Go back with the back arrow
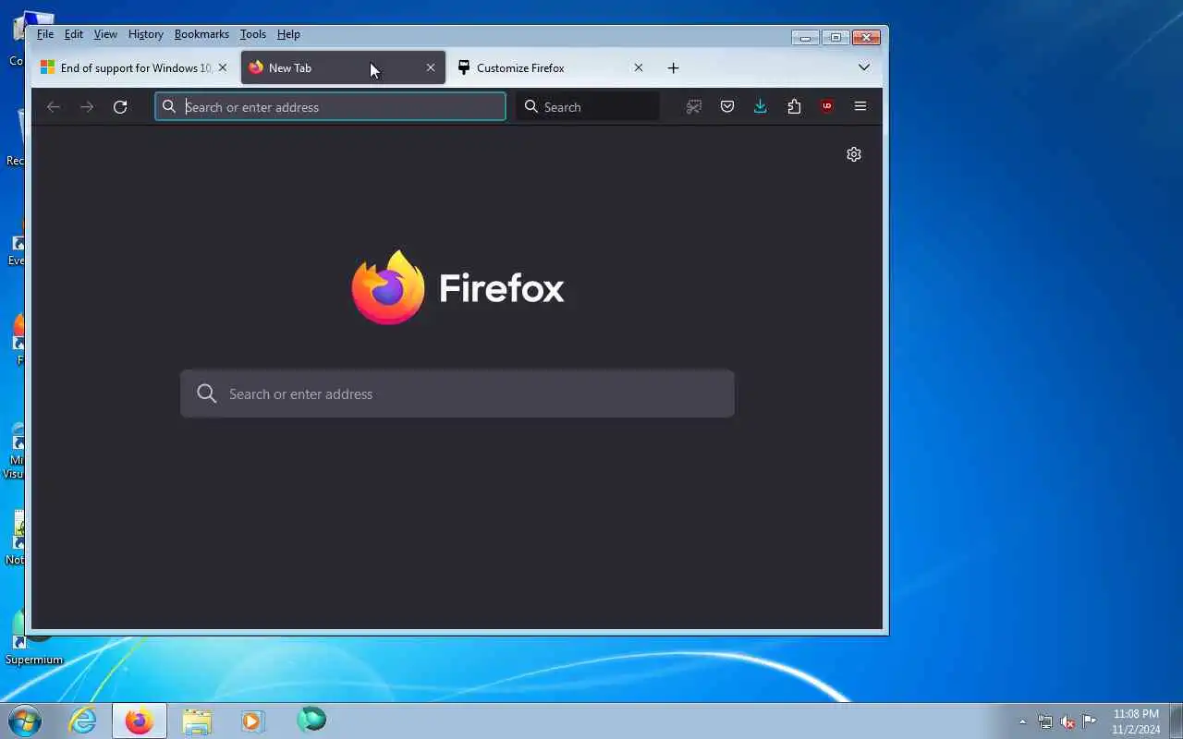The height and width of the screenshot is (739, 1183). [x=54, y=107]
